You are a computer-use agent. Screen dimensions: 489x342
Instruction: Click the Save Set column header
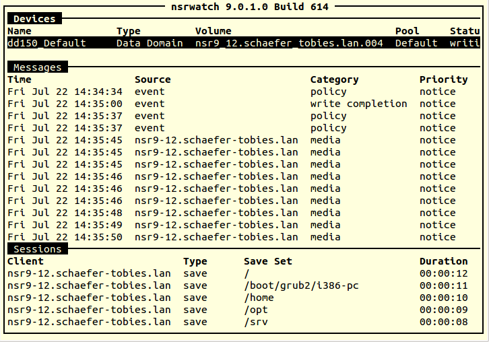coord(268,261)
